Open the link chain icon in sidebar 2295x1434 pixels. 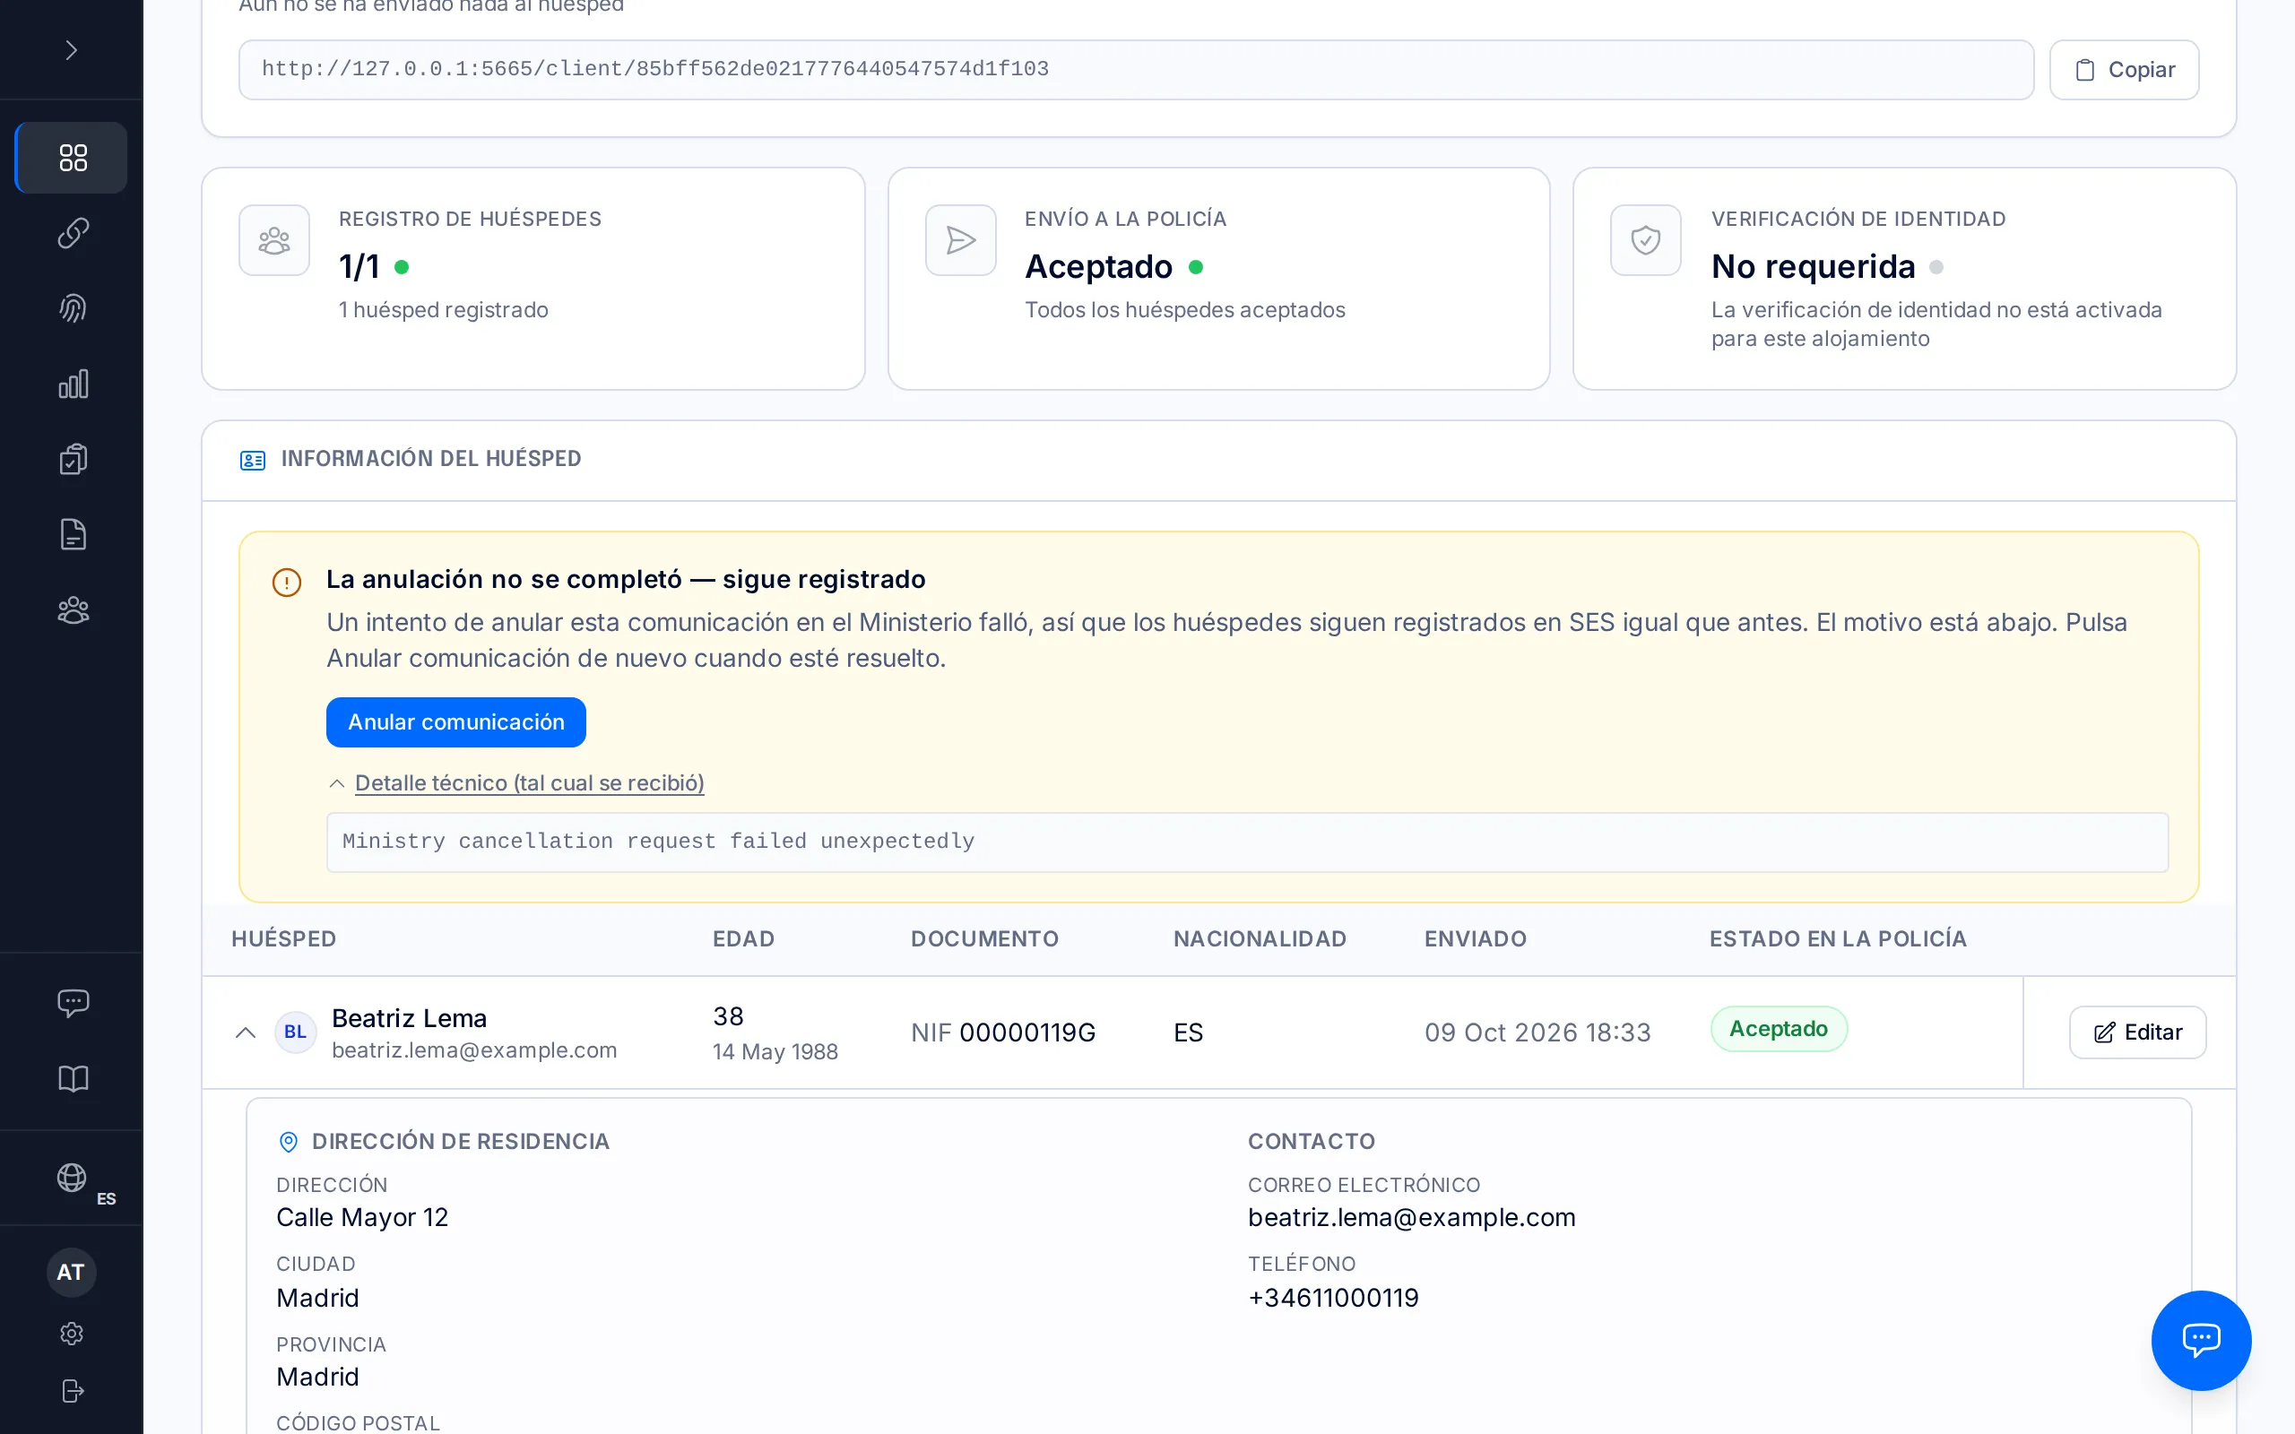72,233
